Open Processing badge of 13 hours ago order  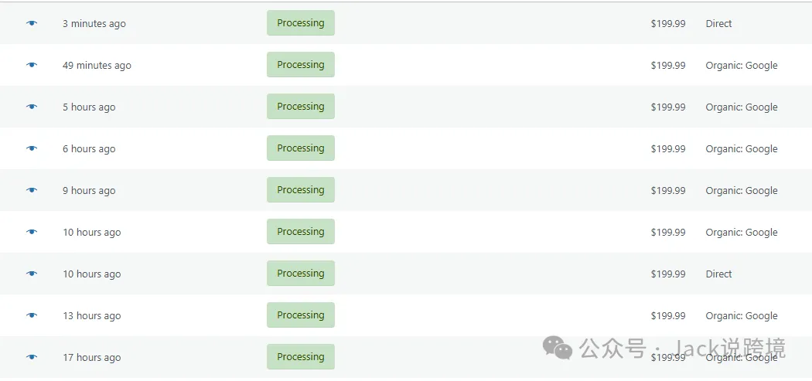click(x=301, y=315)
